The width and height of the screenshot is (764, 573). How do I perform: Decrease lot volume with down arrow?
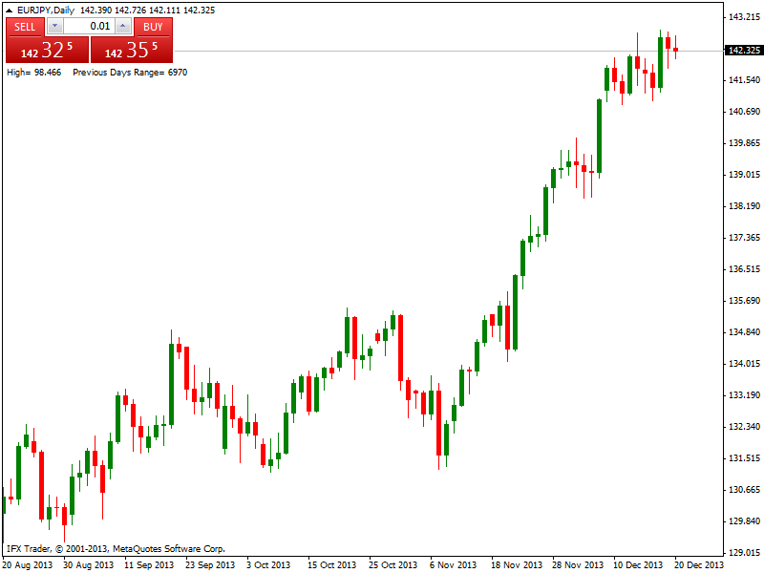[55, 27]
